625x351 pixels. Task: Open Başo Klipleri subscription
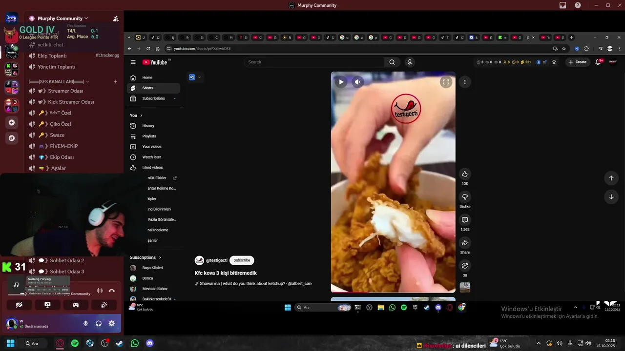click(152, 268)
